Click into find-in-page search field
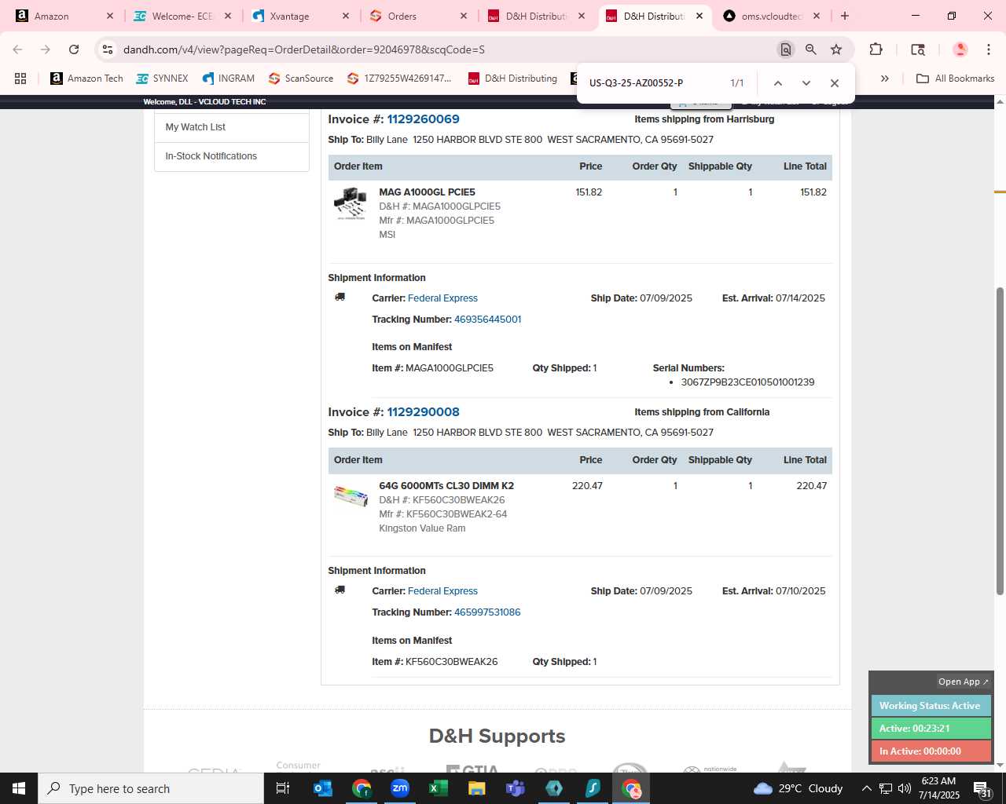The height and width of the screenshot is (804, 1006). pos(652,83)
